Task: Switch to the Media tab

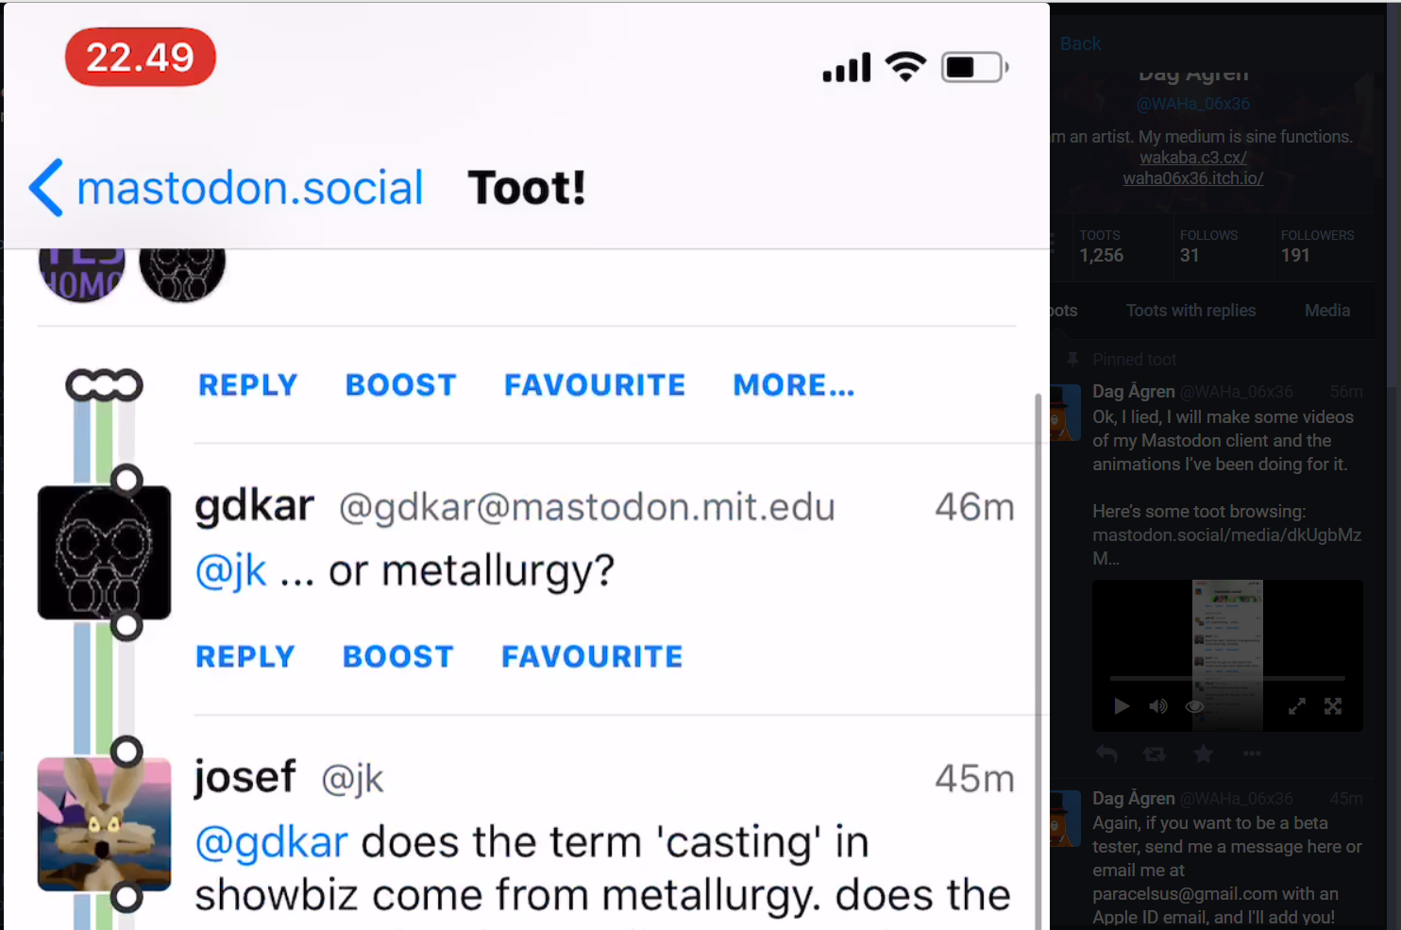Action: [1326, 311]
